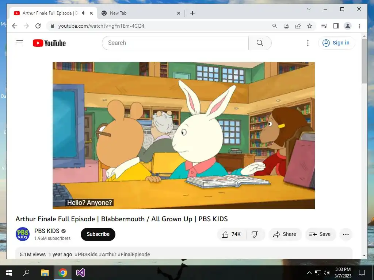Open the PBS KIDS channel avatar
This screenshot has width=374, height=280.
coord(23,234)
